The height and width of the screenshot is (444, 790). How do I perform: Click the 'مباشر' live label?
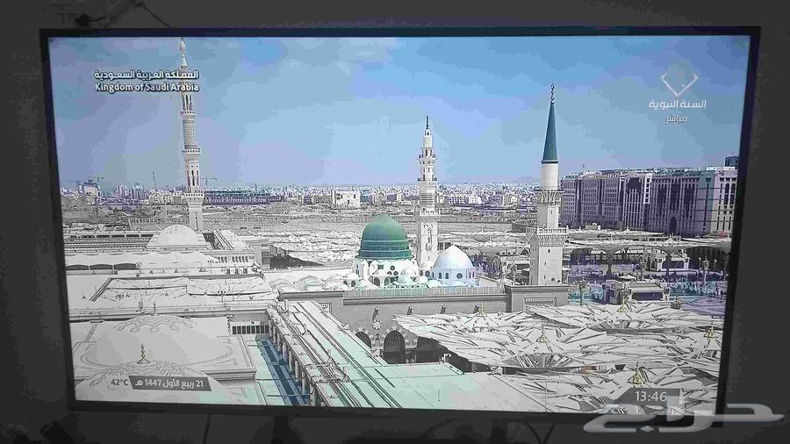pos(676,118)
